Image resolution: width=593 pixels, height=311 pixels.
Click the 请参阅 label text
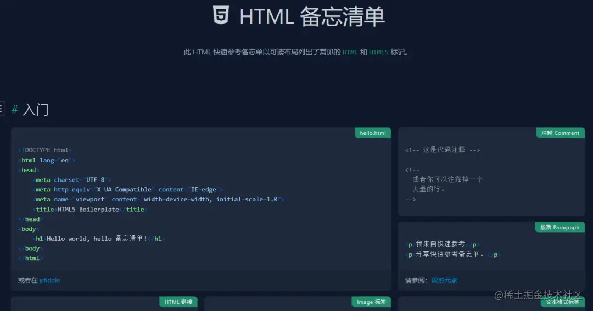[416, 280]
